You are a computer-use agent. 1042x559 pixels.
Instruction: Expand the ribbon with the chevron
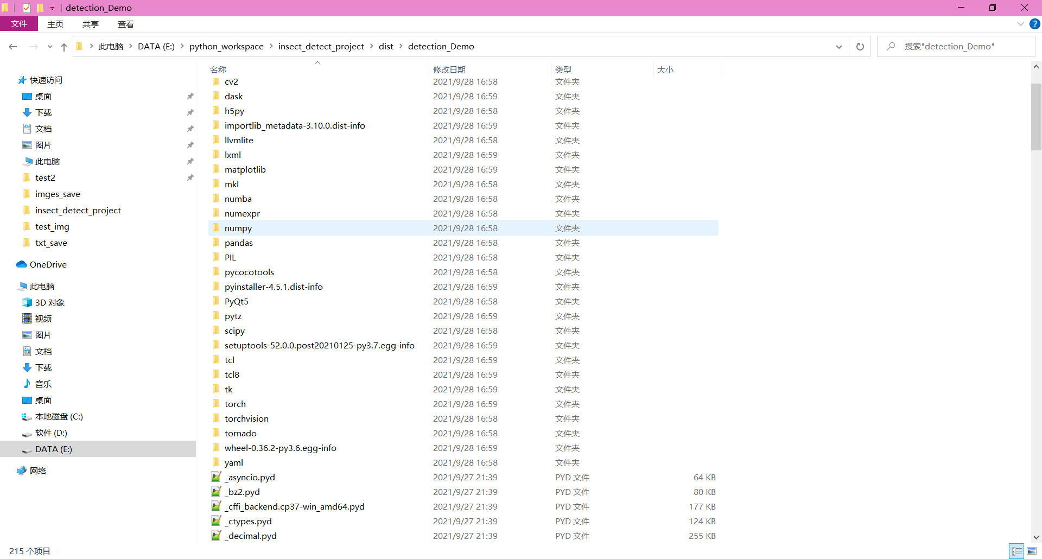[x=1021, y=24]
